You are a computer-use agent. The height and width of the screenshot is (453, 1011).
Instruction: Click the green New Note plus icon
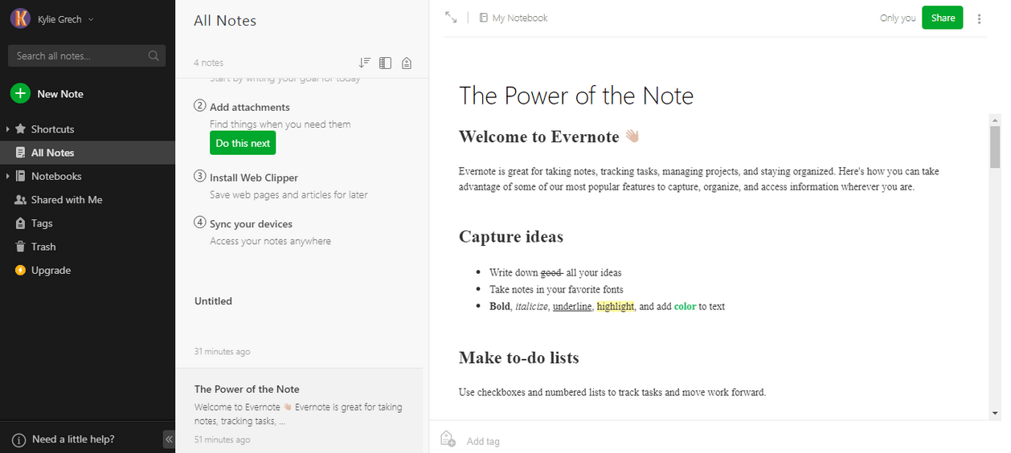point(20,93)
